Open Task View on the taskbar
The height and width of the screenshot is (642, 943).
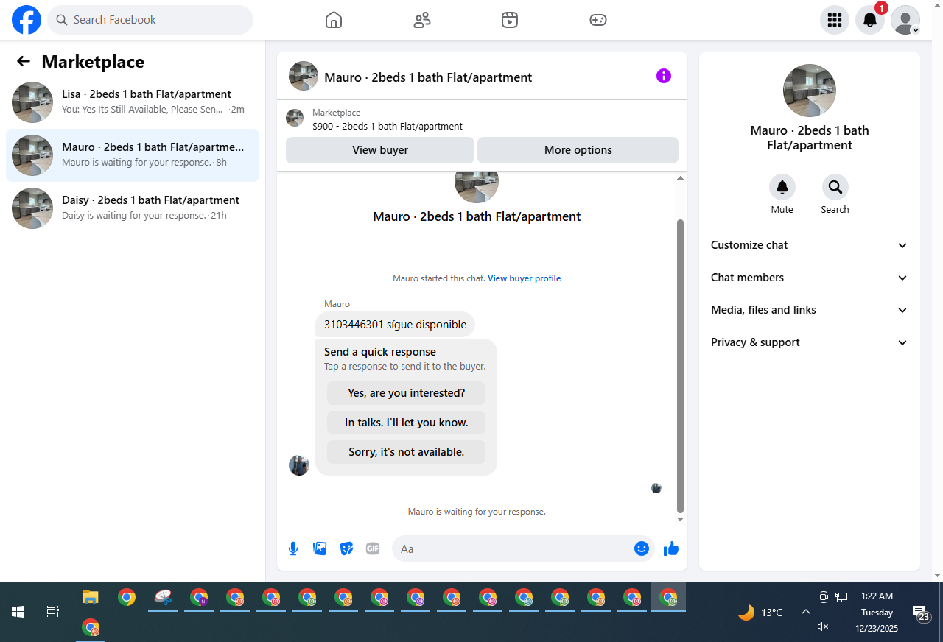pos(52,612)
